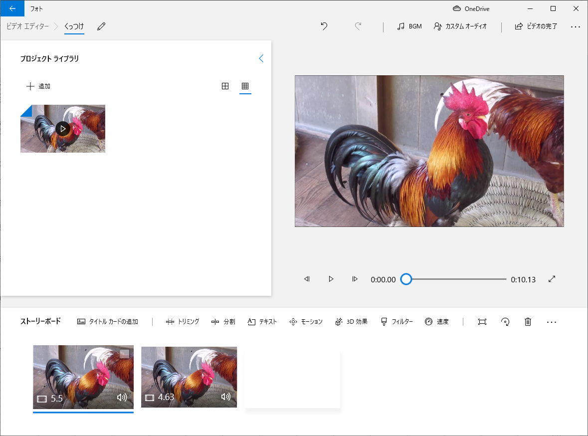The image size is (588, 436).
Task: Play the video preview
Action: (331, 279)
